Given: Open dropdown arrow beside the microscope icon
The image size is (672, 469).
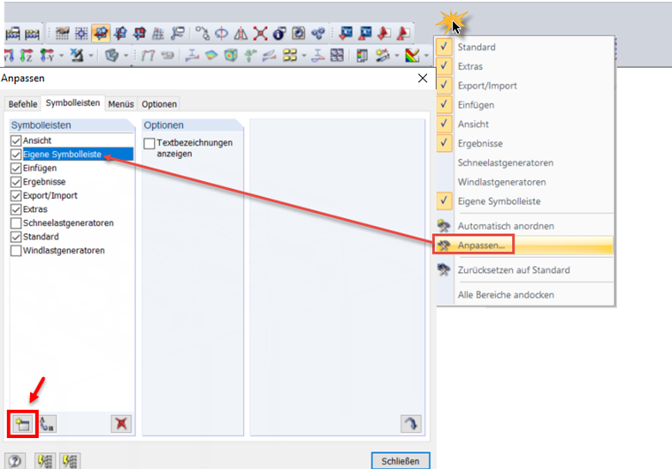Looking at the screenshot, I should click(x=90, y=55).
